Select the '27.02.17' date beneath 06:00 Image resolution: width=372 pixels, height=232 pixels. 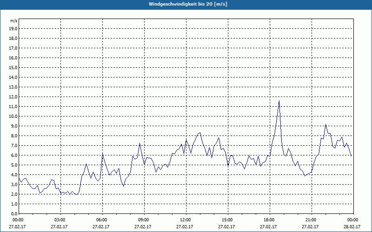point(101,226)
